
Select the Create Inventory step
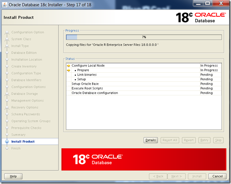pyautogui.click(x=24, y=67)
